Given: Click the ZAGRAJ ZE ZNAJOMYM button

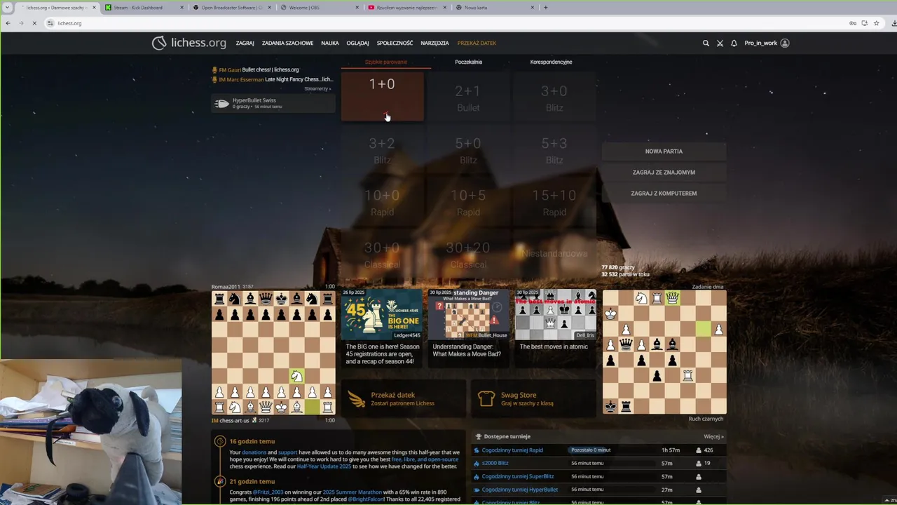Looking at the screenshot, I should [664, 173].
